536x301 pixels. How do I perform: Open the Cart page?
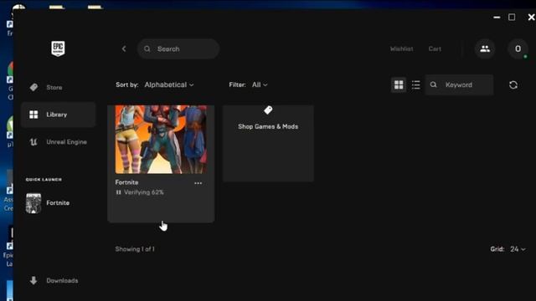click(x=435, y=48)
